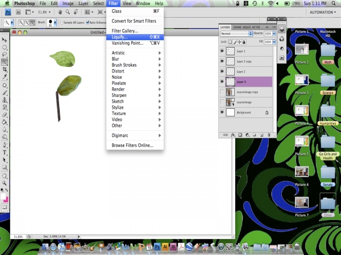341x255 pixels.
Task: Open the Render filter submenu
Action: pyautogui.click(x=135, y=90)
